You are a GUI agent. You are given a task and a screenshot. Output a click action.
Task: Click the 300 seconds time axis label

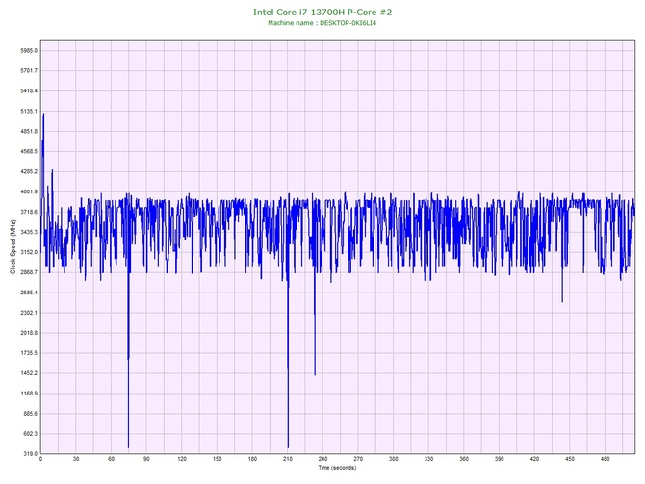[394, 459]
